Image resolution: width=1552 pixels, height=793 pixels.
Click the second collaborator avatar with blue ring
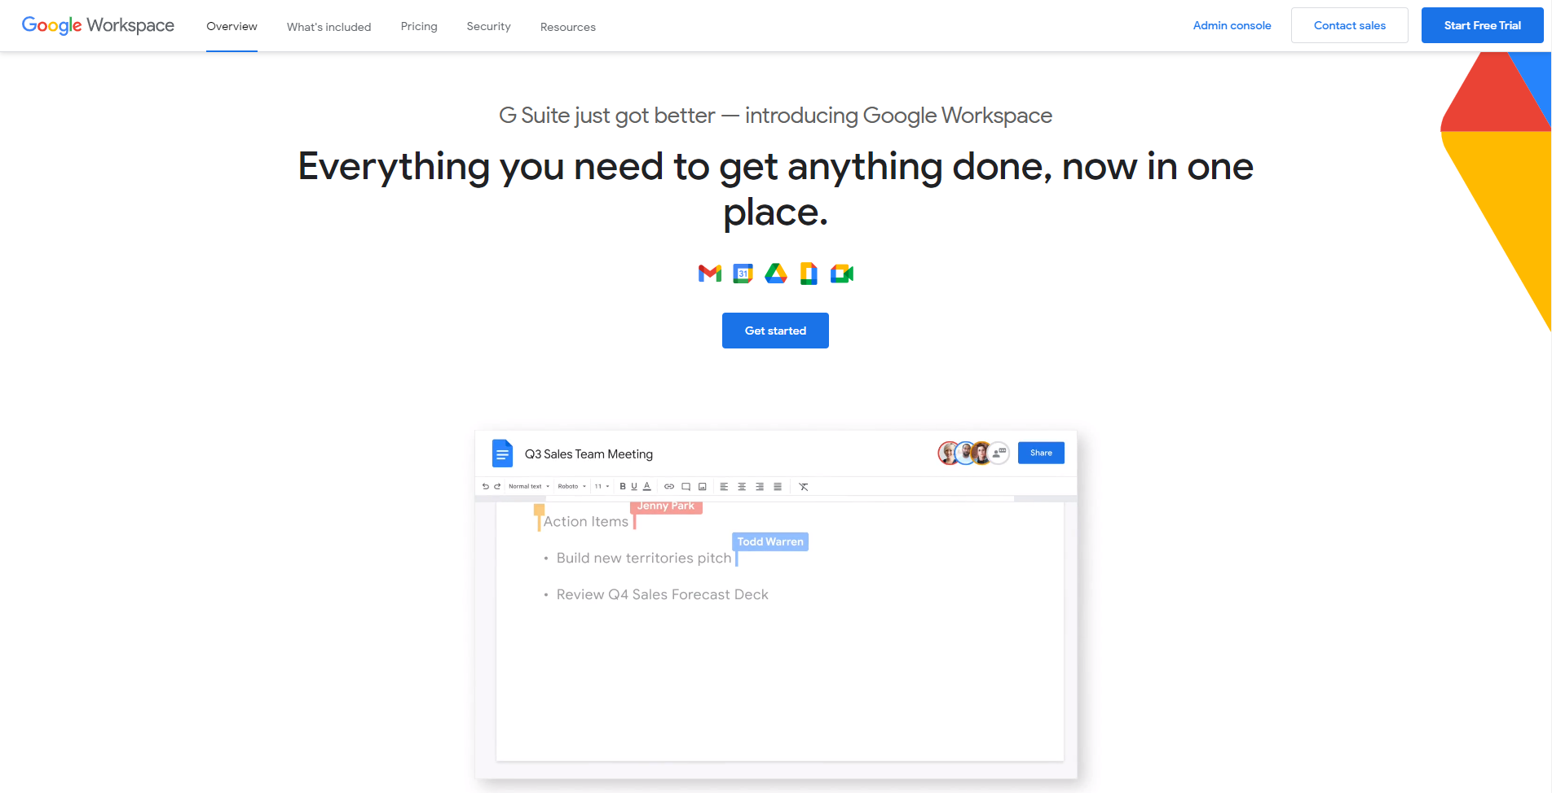pyautogui.click(x=965, y=453)
